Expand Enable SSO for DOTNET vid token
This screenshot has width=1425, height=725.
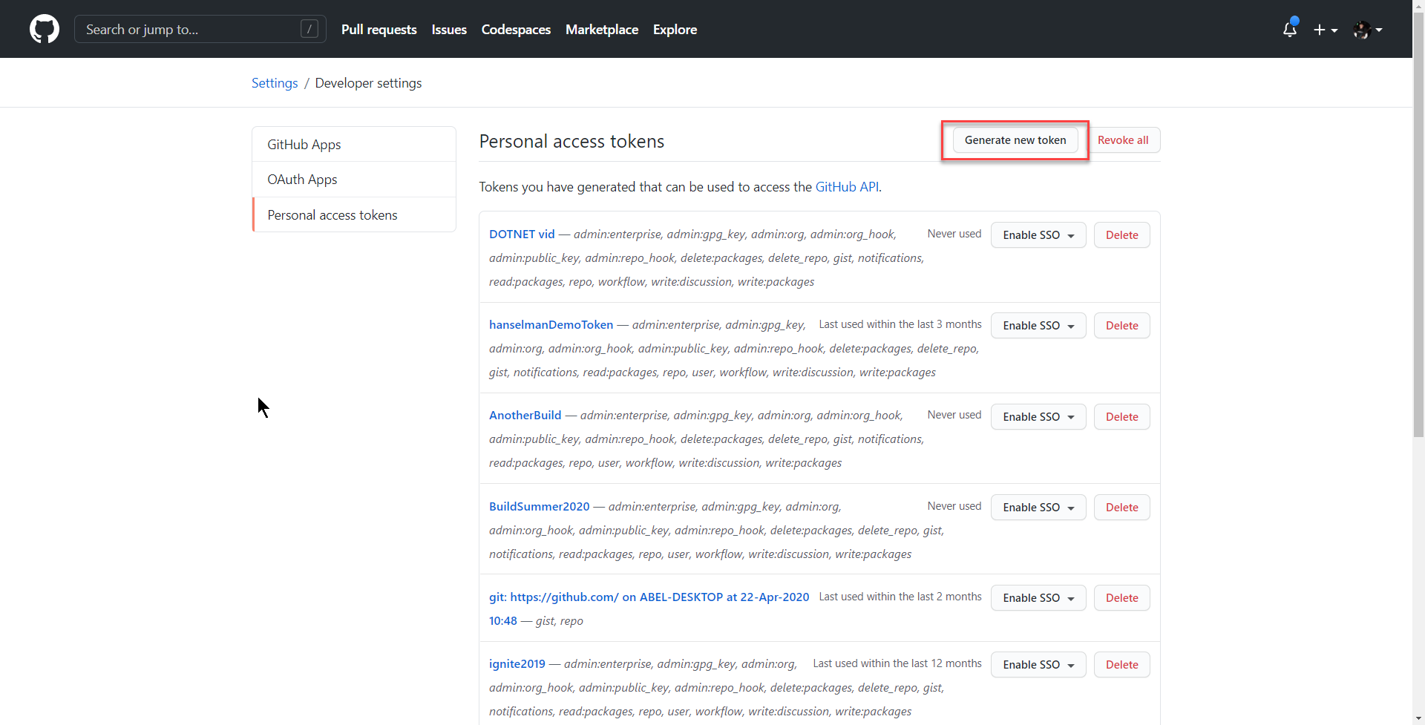pyautogui.click(x=1038, y=235)
